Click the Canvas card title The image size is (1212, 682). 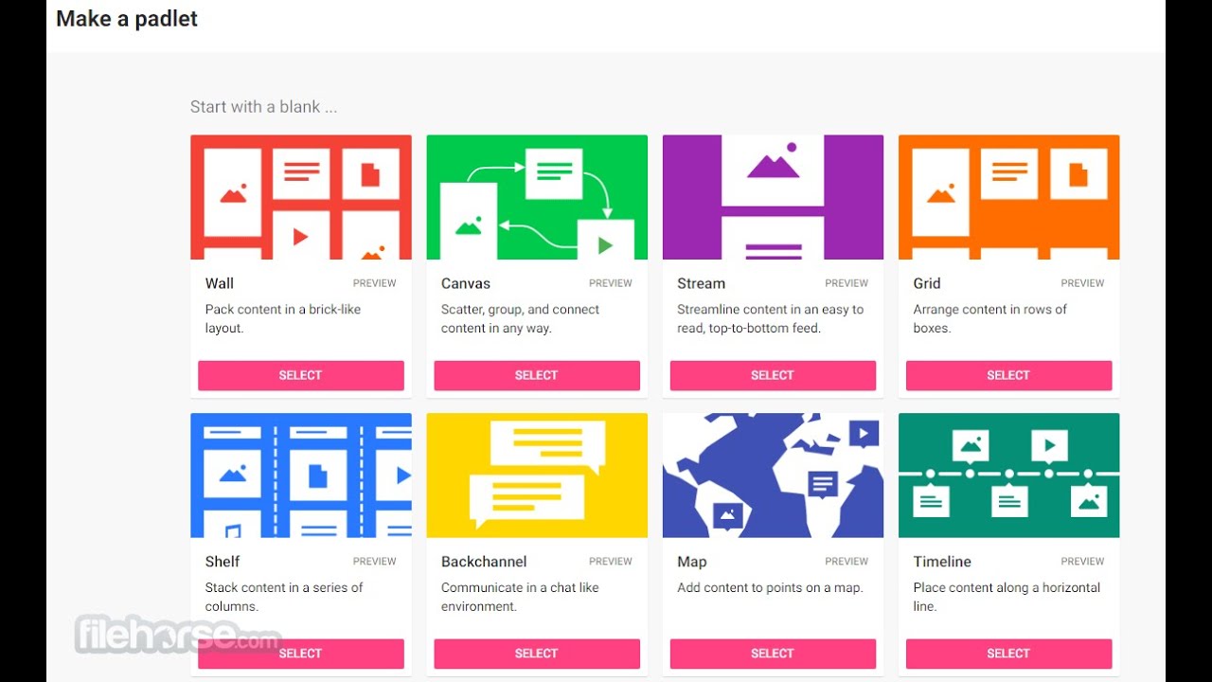pos(466,283)
